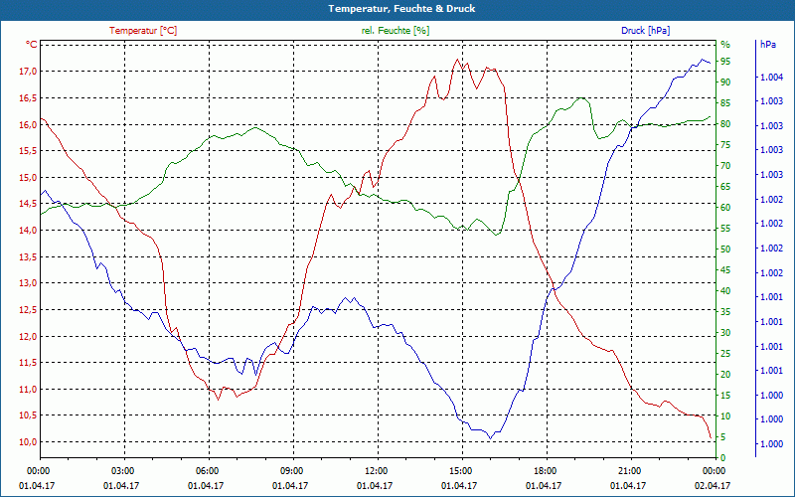Click the green '10' humidity axis value
The image size is (795, 497).
pos(725,416)
